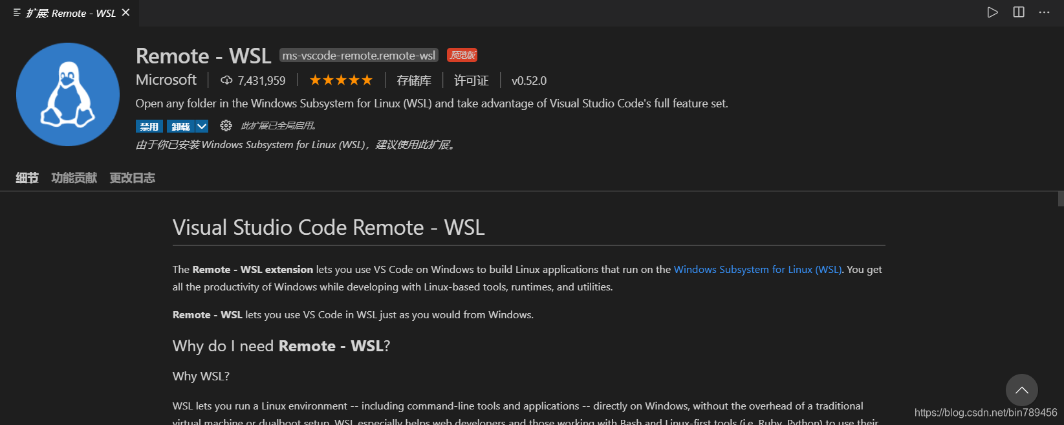Viewport: 1064px width, 425px height.
Task: Click the Remote - WSL extension title
Action: click(x=203, y=56)
